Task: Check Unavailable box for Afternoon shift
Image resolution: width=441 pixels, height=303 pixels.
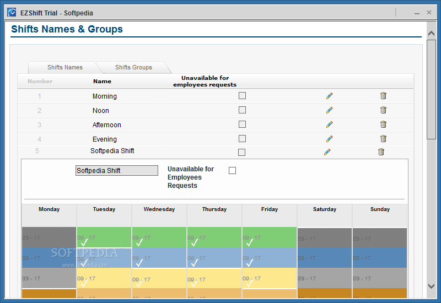Action: point(242,124)
